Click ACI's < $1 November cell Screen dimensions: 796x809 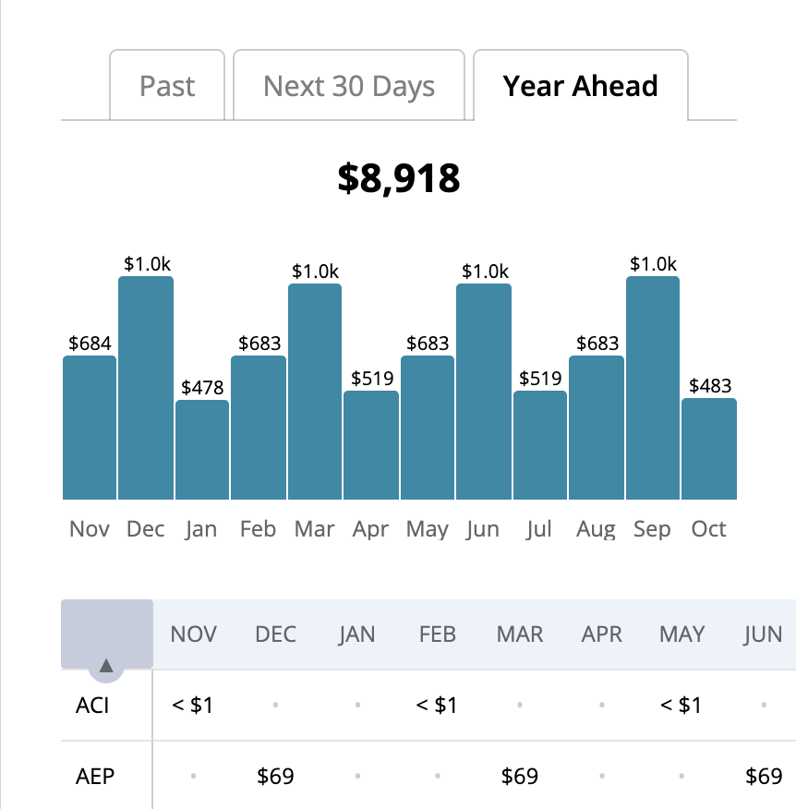[193, 706]
